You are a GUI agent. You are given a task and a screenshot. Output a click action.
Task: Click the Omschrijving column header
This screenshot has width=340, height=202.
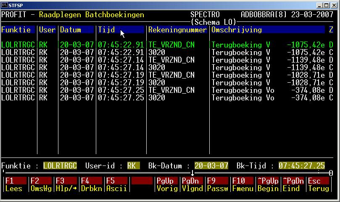pos(268,30)
